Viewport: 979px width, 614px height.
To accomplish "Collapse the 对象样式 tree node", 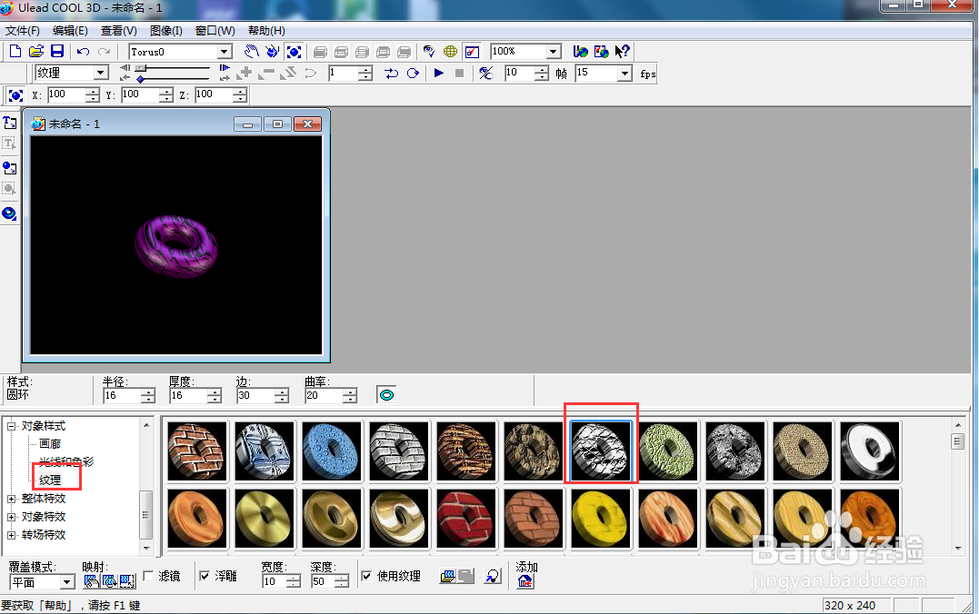I will point(11,426).
